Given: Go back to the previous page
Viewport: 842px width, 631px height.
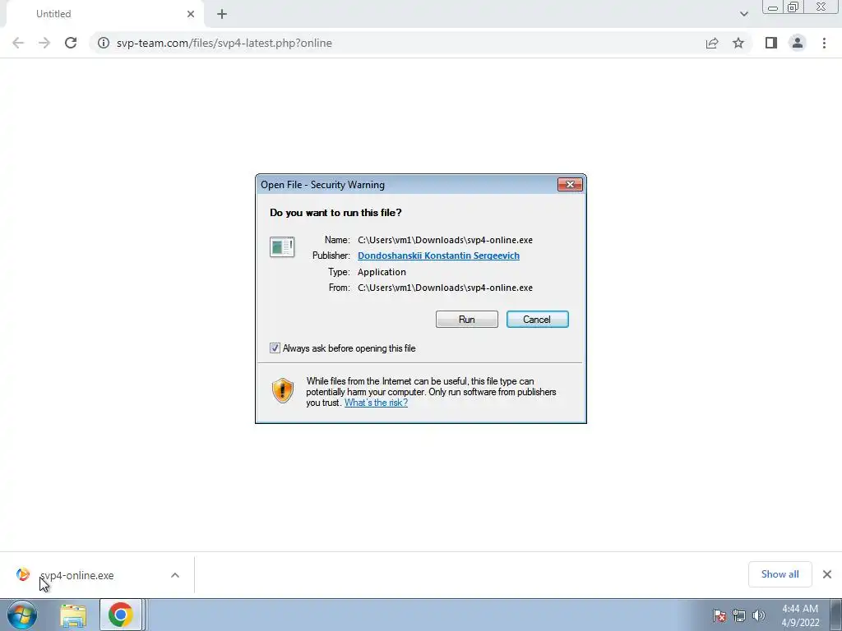Looking at the screenshot, I should pos(18,43).
